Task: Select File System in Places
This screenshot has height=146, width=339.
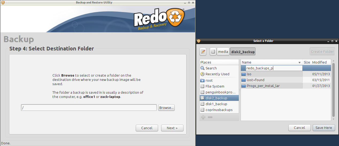Action: [215, 86]
